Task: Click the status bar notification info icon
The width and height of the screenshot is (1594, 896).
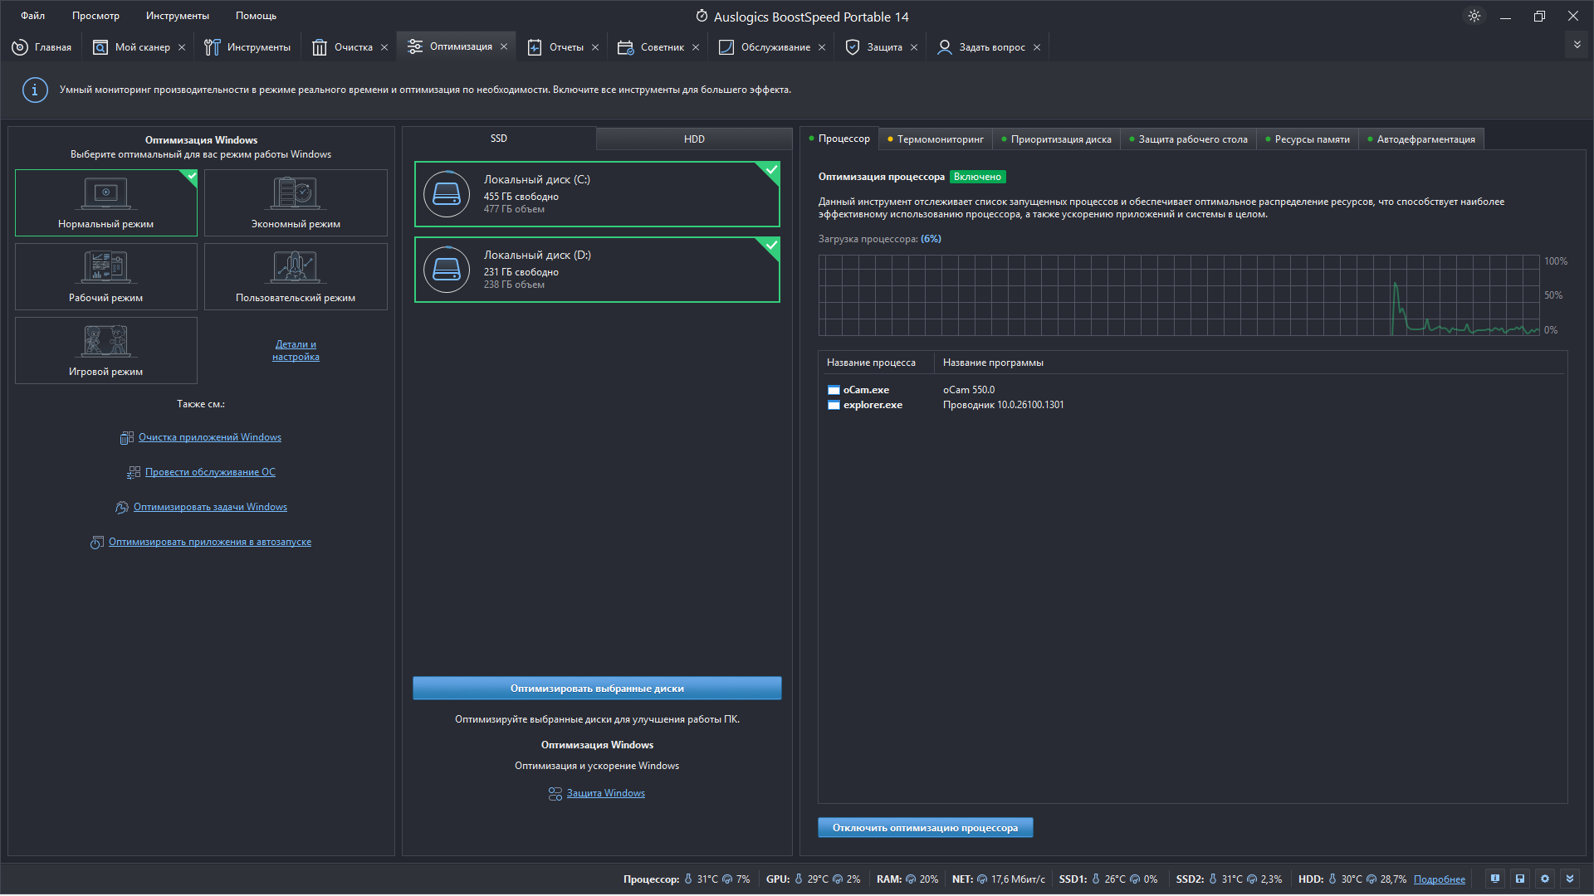Action: tap(1495, 879)
